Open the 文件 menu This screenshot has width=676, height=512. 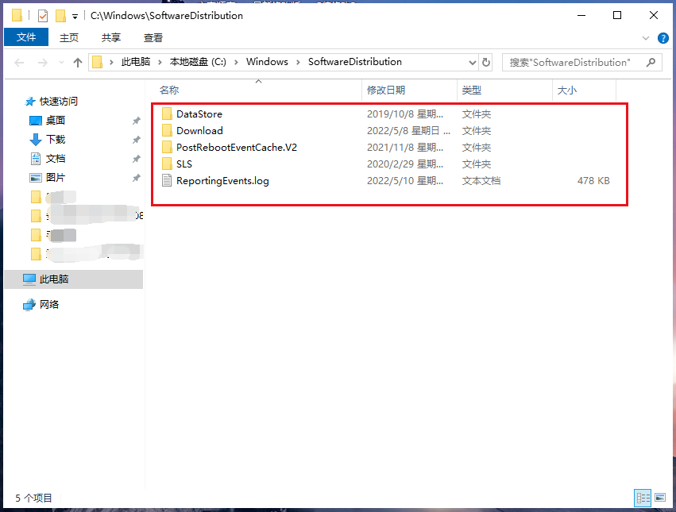(26, 37)
